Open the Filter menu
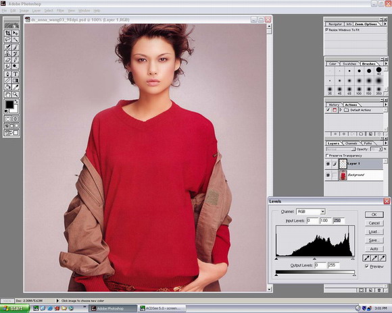Image resolution: width=392 pixels, height=313 pixels. coord(60,11)
